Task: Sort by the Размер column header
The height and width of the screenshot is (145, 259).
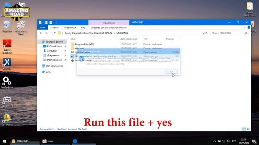Action: point(170,39)
